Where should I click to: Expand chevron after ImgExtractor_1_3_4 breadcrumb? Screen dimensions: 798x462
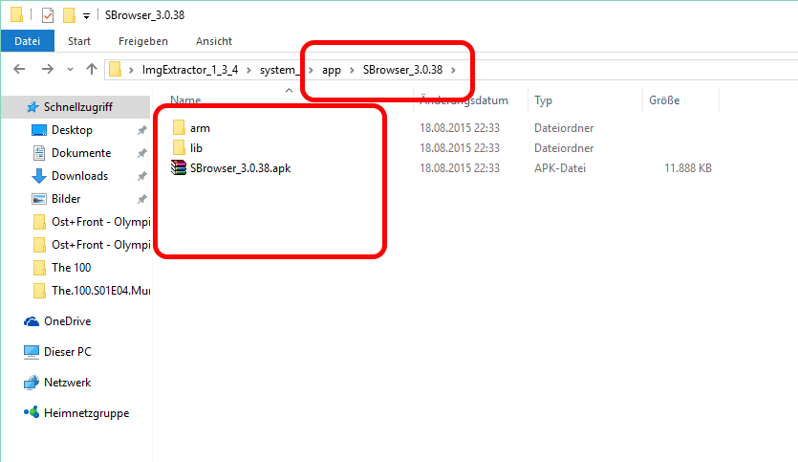pyautogui.click(x=248, y=70)
